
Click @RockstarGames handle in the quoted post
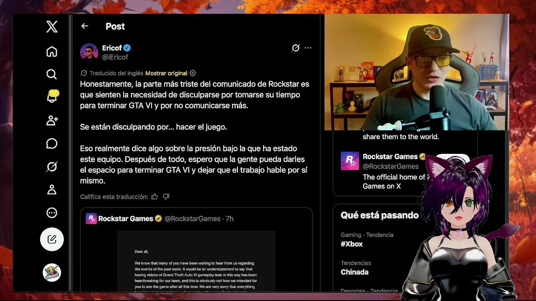pyautogui.click(x=192, y=219)
